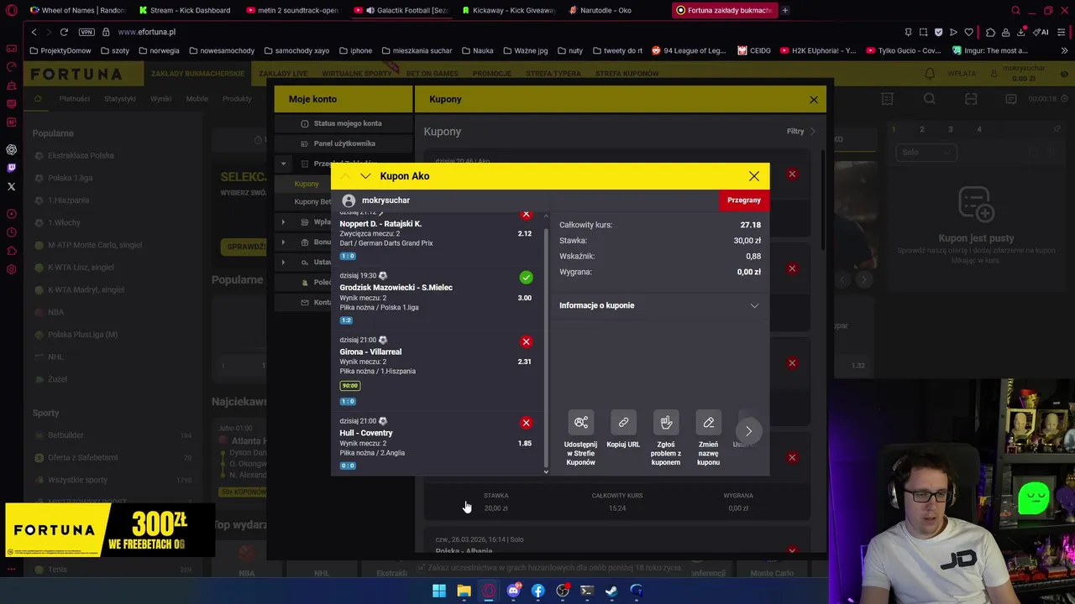Click the Całkowity kurs value 27.18
The image size is (1075, 604).
tap(750, 225)
